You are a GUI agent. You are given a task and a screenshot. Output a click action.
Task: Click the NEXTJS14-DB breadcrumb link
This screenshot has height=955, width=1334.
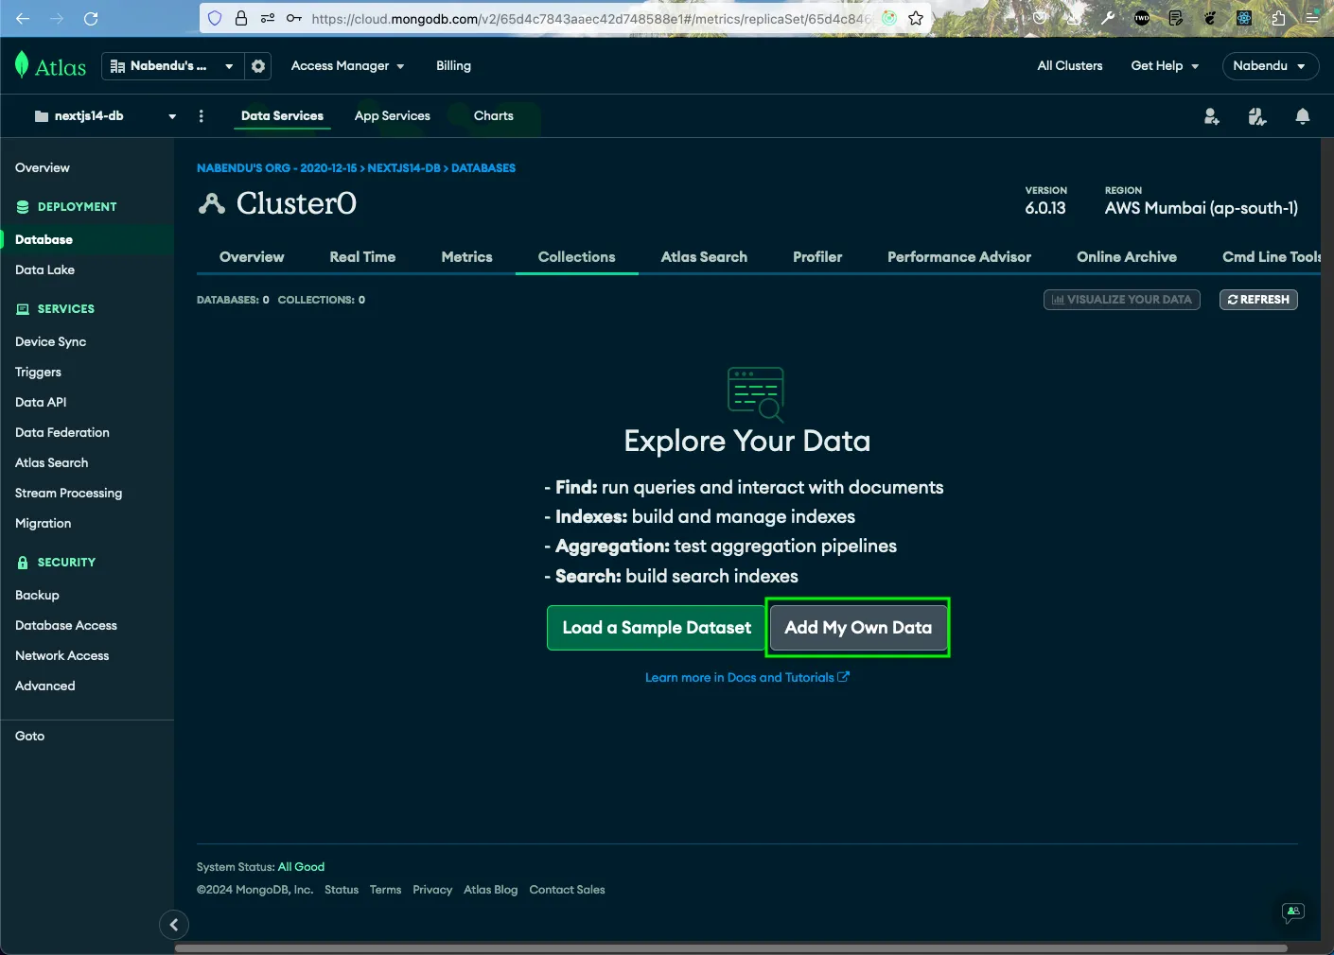coord(404,168)
